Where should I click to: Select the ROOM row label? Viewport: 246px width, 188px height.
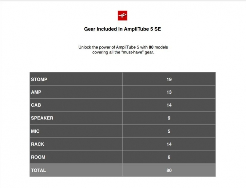(38, 157)
